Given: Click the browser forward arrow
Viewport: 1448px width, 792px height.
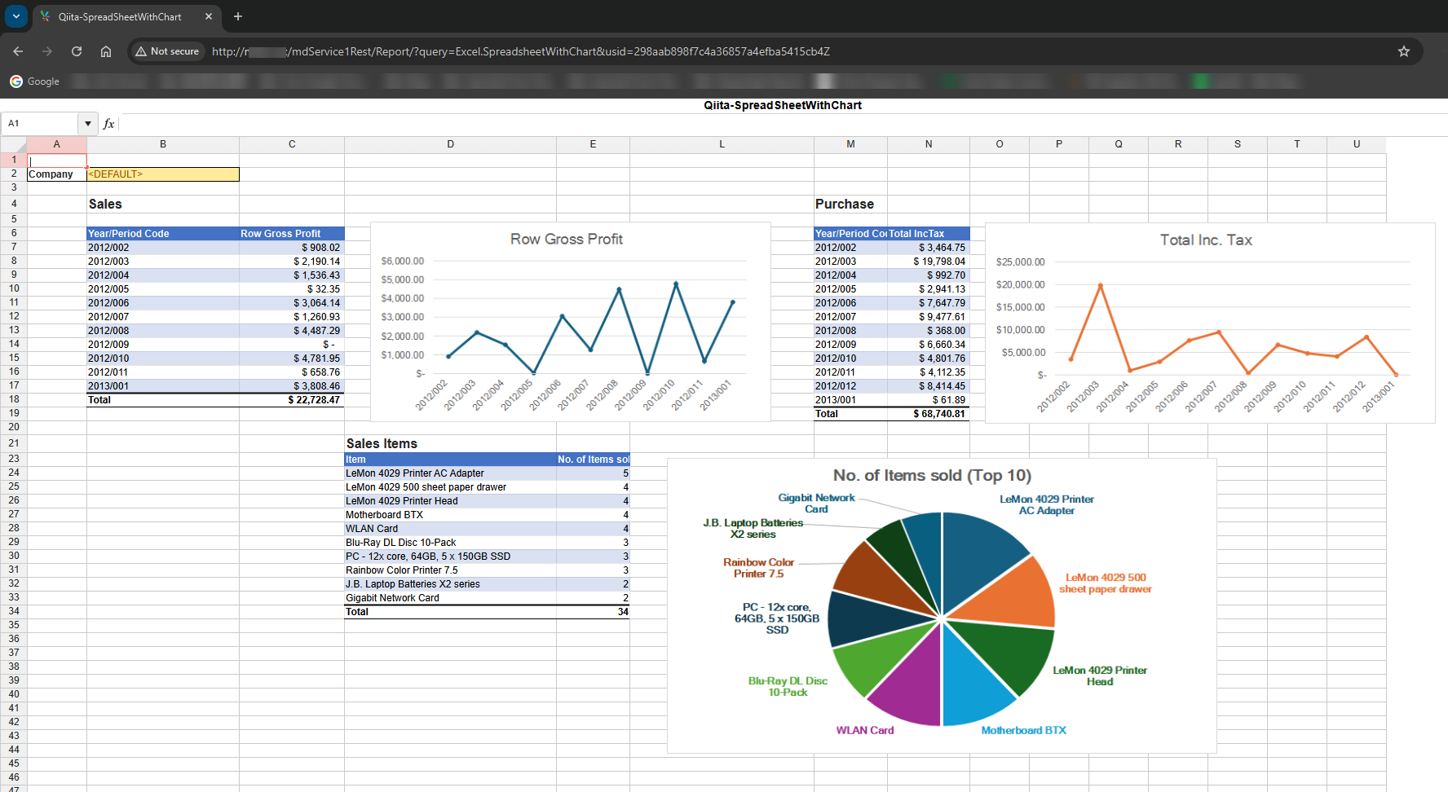Looking at the screenshot, I should tap(47, 51).
